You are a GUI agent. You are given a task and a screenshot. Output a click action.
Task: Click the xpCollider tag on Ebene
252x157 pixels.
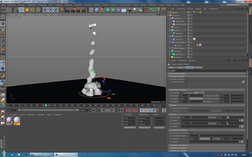coord(194,12)
